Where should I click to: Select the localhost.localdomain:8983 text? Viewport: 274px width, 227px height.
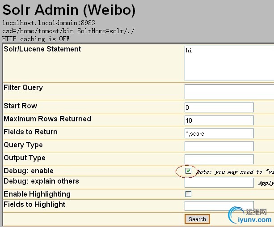click(49, 23)
